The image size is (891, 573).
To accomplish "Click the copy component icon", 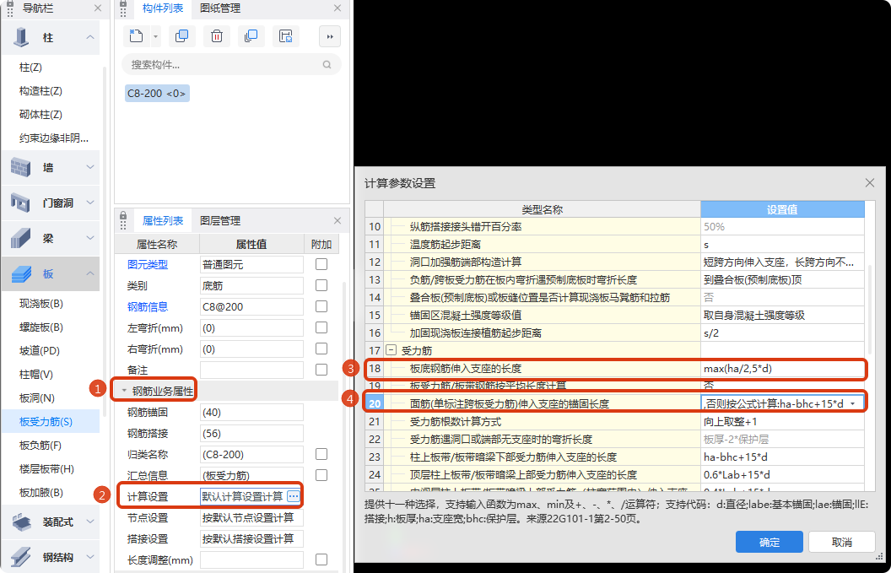I will (x=182, y=36).
